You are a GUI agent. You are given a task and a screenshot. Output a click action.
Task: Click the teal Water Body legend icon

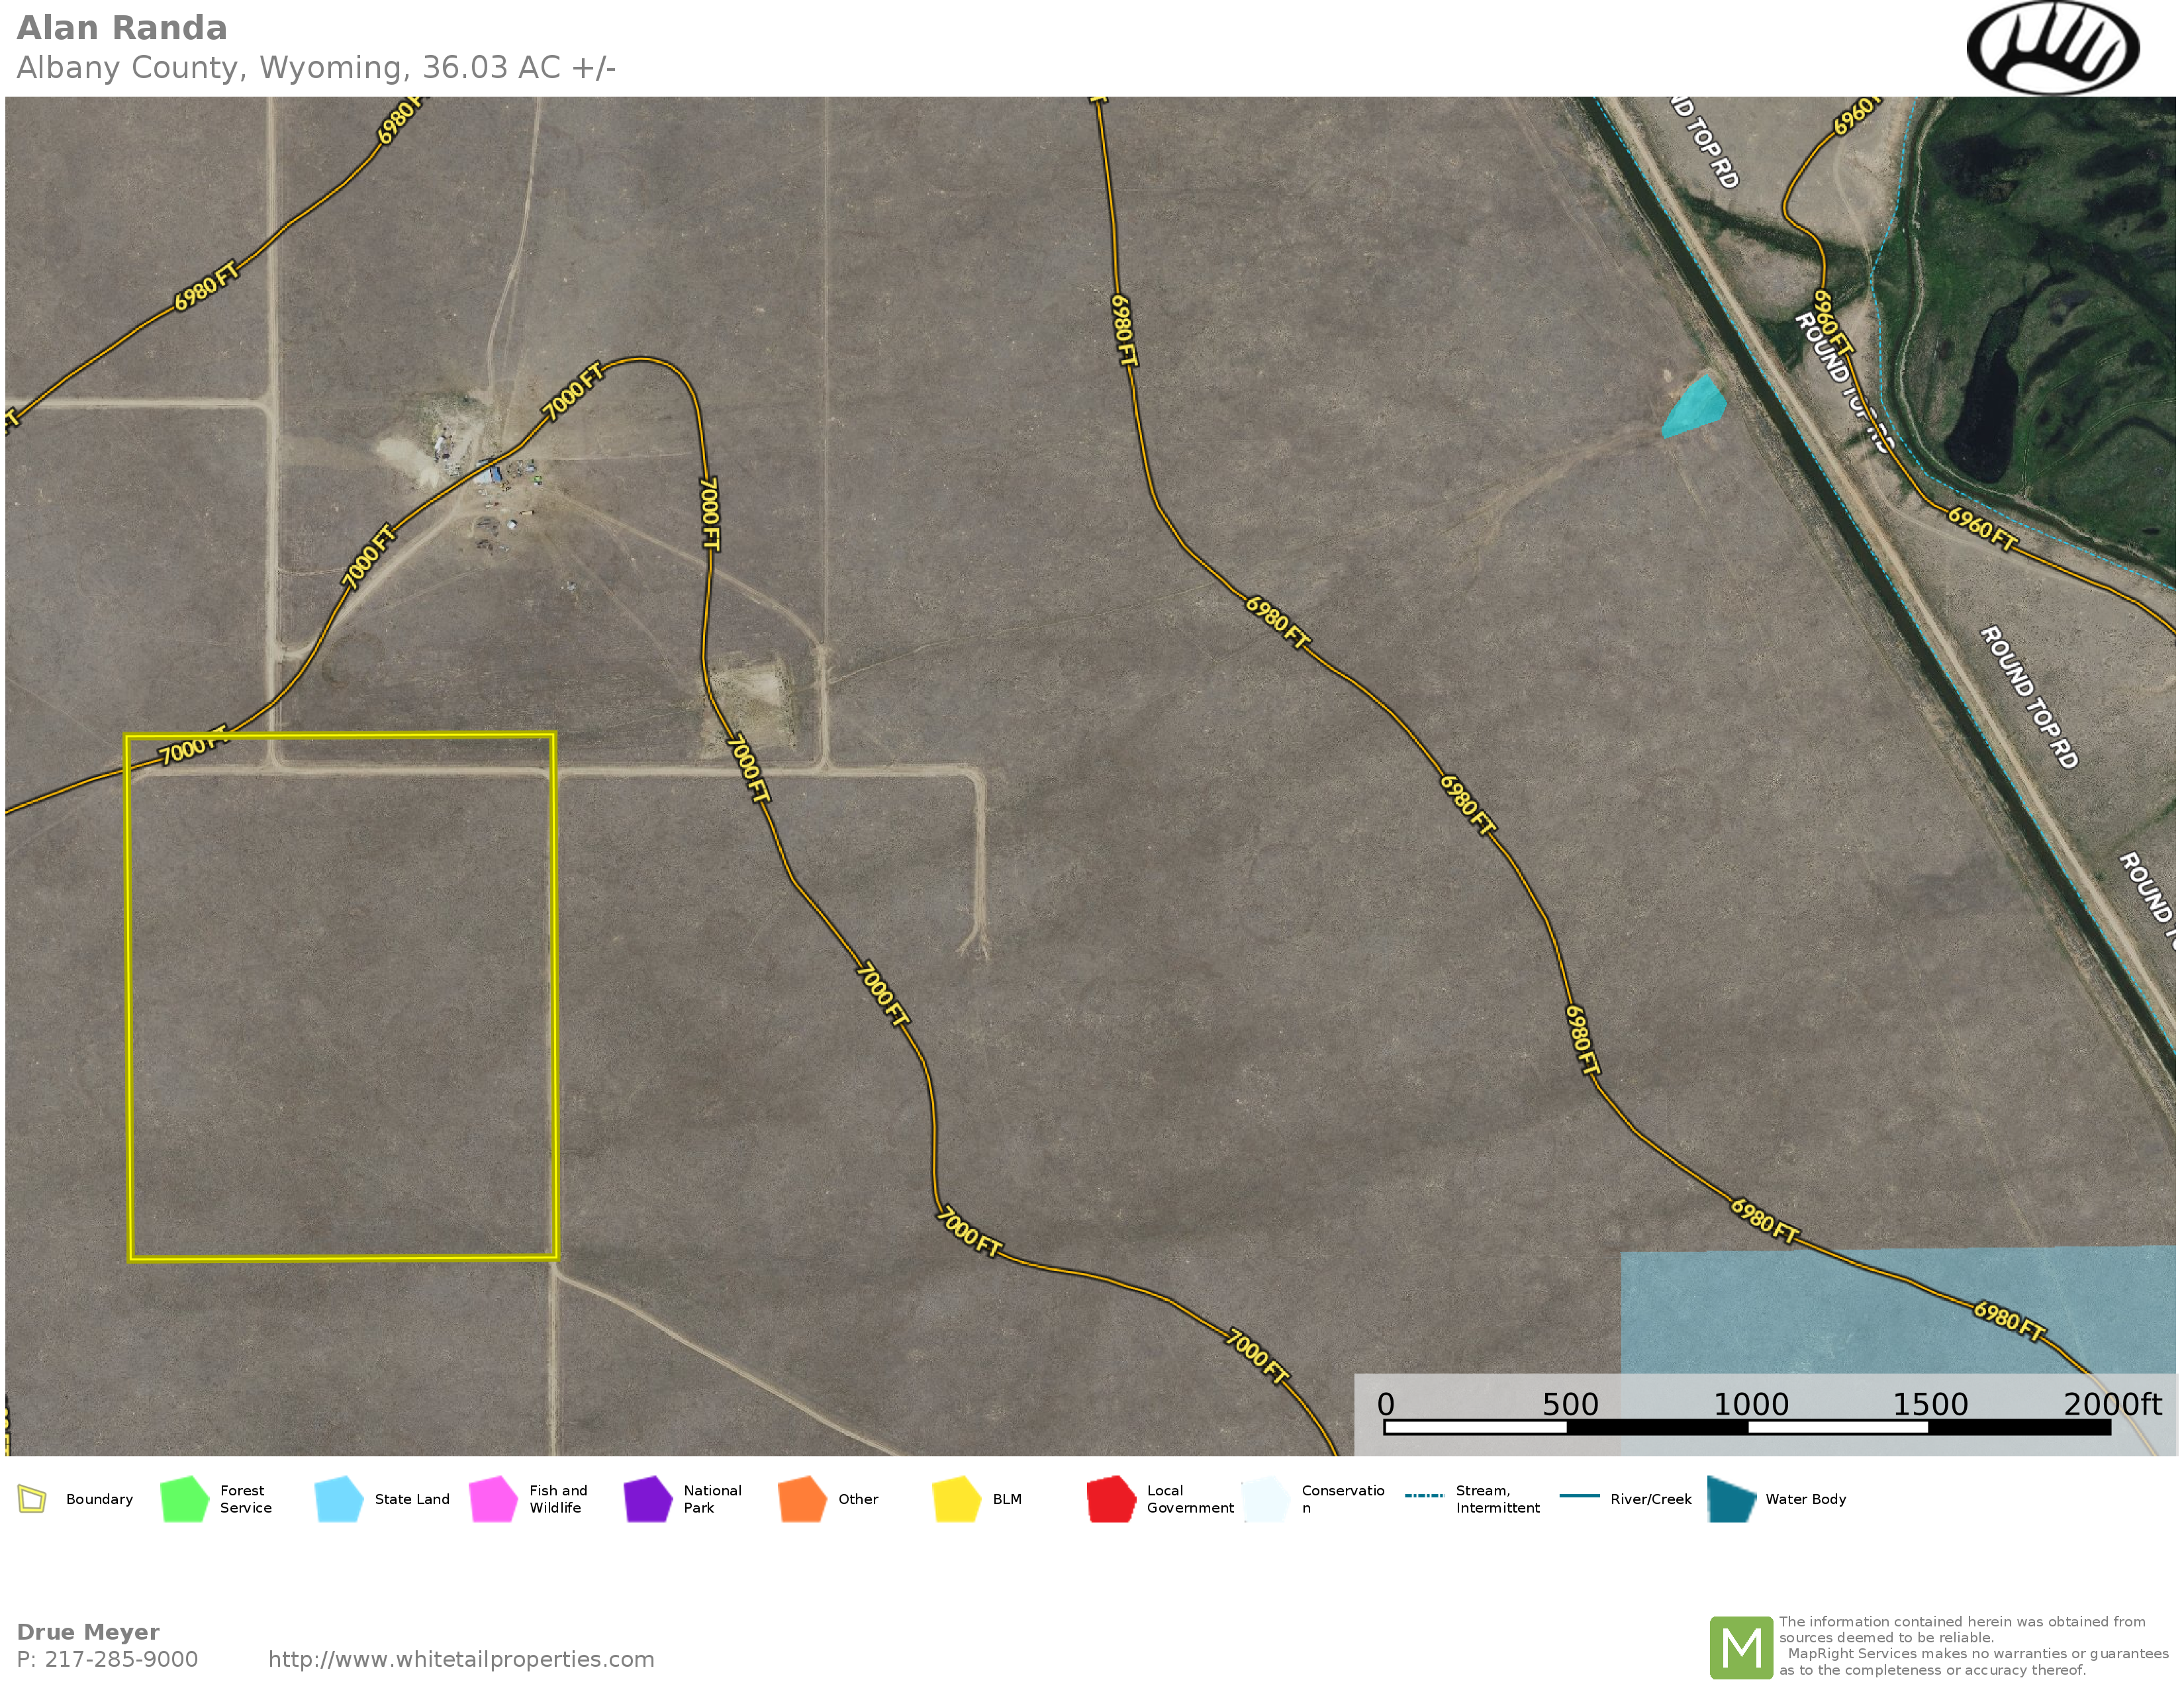(1731, 1499)
